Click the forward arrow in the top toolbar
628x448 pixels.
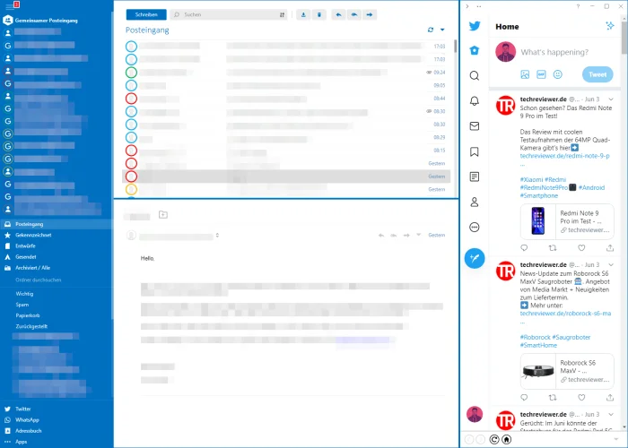pos(370,15)
